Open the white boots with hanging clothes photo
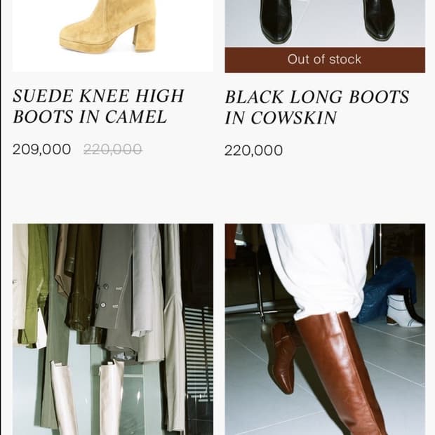 113,329
